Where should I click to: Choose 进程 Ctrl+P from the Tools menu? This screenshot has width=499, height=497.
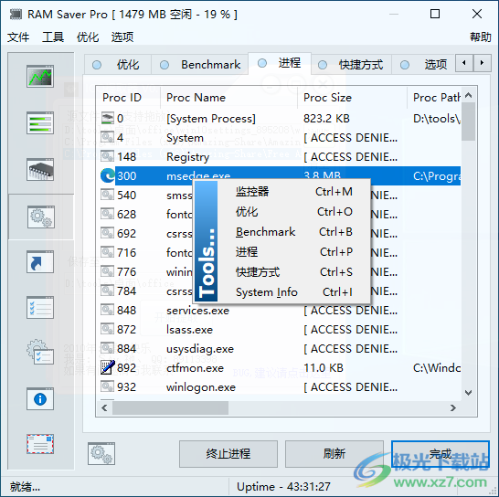tap(294, 251)
